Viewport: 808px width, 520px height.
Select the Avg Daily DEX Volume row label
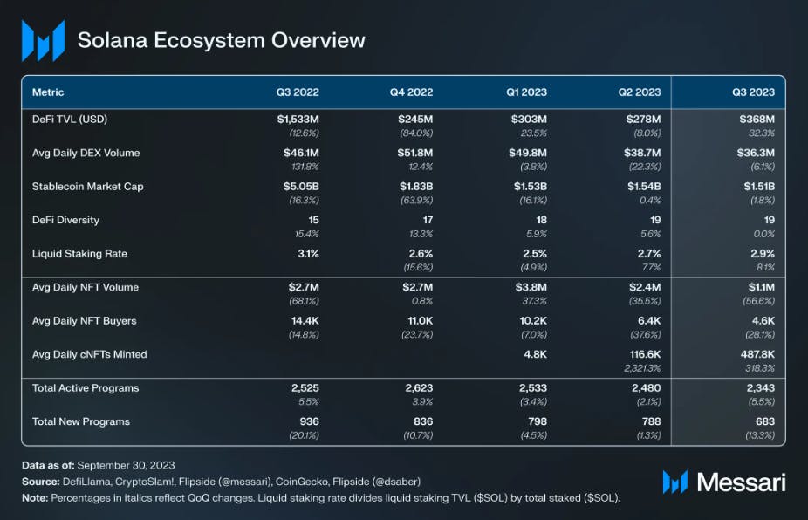point(86,153)
